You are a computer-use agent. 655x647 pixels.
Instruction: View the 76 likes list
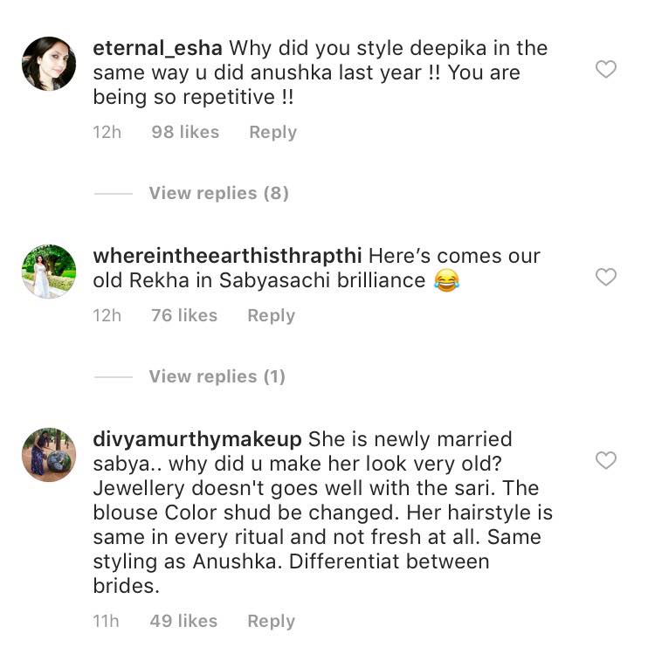pos(184,316)
